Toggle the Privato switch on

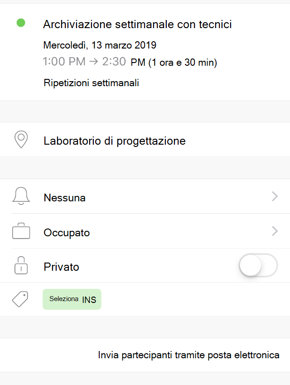[258, 265]
